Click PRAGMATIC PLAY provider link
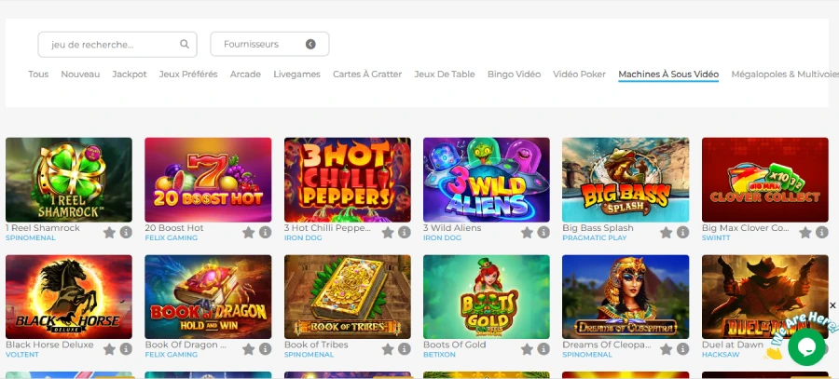Viewport: 839px width, 379px height. [595, 237]
